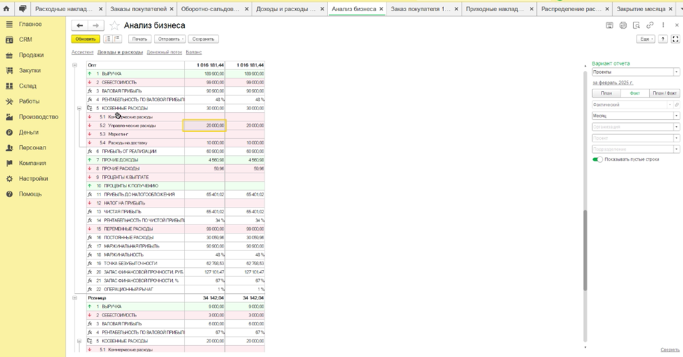683x357 pixels.
Task: Select the План mode button
Action: 606,93
